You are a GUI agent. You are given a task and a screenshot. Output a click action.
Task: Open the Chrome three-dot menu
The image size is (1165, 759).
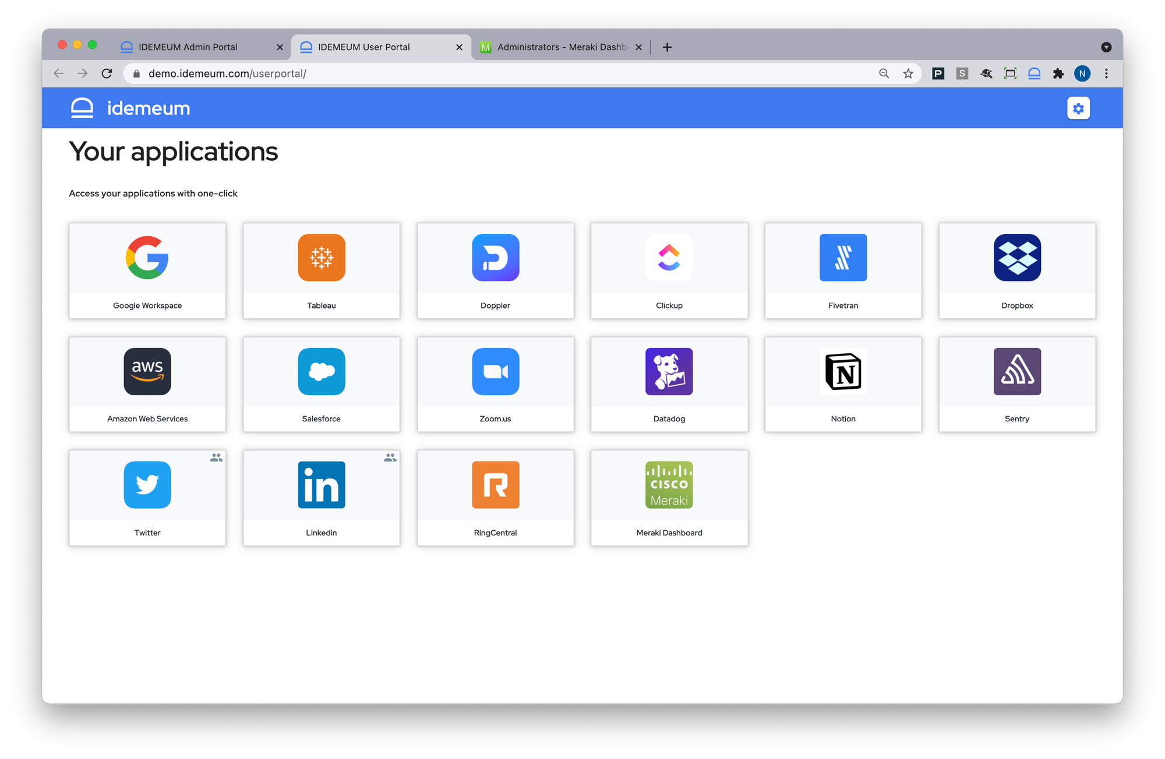pos(1106,73)
